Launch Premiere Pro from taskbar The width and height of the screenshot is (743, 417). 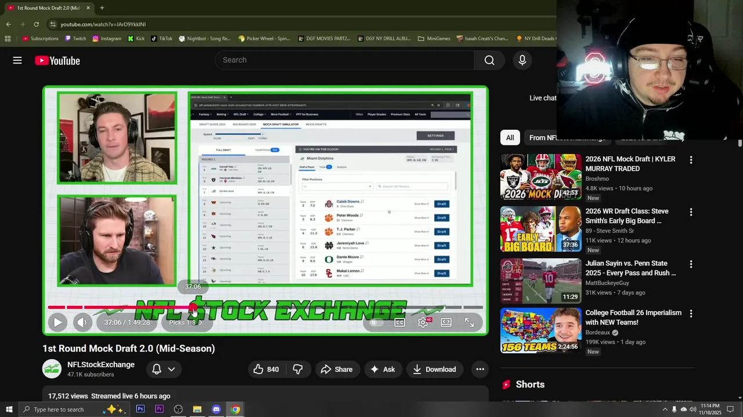[159, 409]
